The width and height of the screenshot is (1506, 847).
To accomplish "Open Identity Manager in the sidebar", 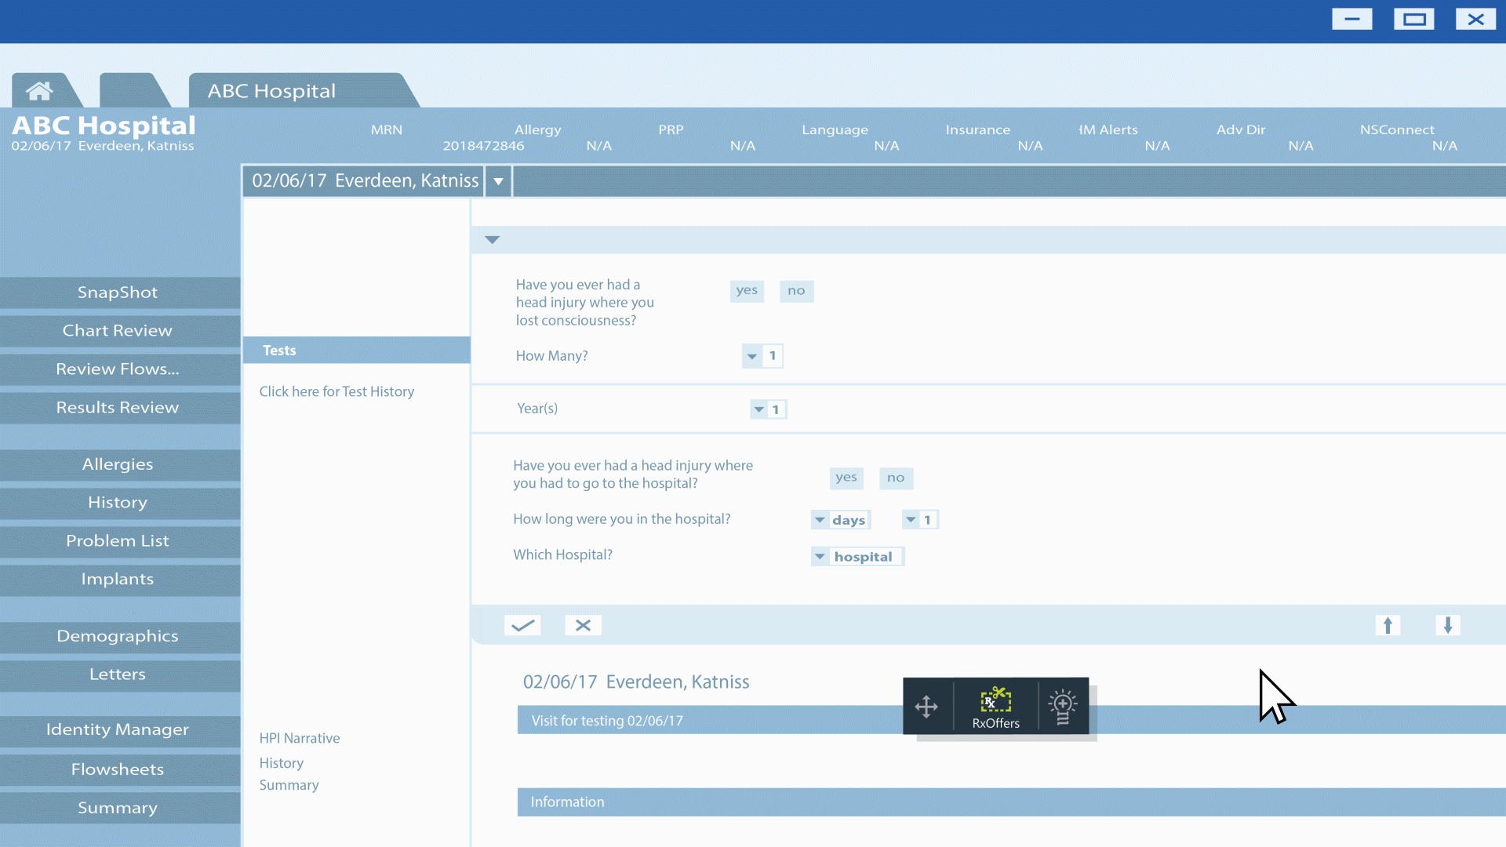I will coord(119,730).
